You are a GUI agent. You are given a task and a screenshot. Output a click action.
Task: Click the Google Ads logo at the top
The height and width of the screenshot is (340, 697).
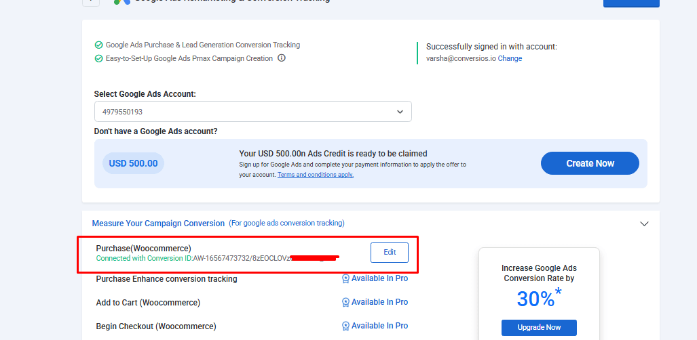[x=121, y=2]
